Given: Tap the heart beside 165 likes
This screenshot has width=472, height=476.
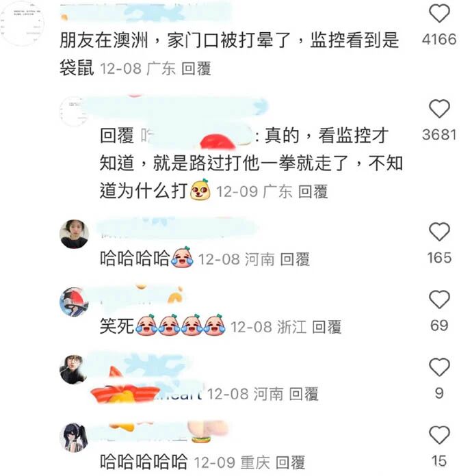Looking at the screenshot, I should 439,232.
